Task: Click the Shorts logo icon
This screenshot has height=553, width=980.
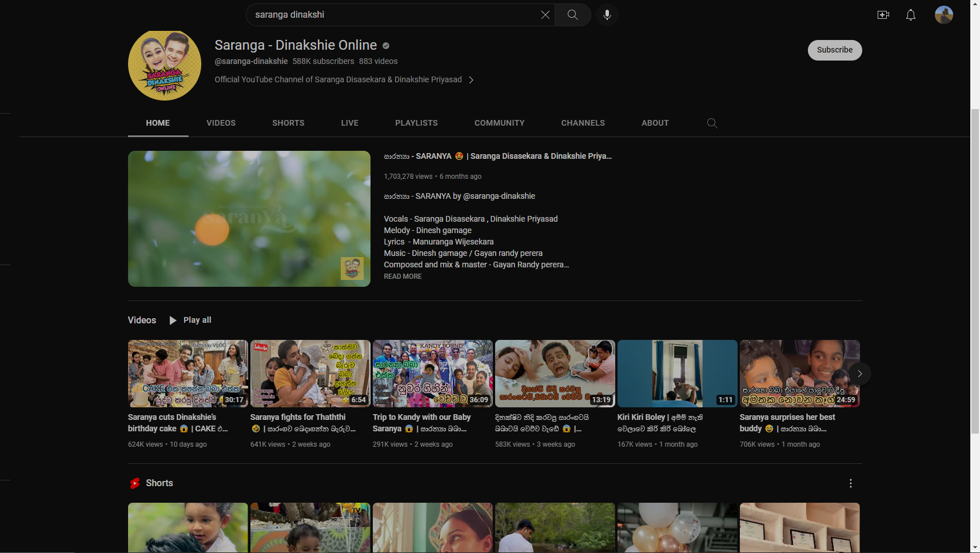Action: (135, 483)
